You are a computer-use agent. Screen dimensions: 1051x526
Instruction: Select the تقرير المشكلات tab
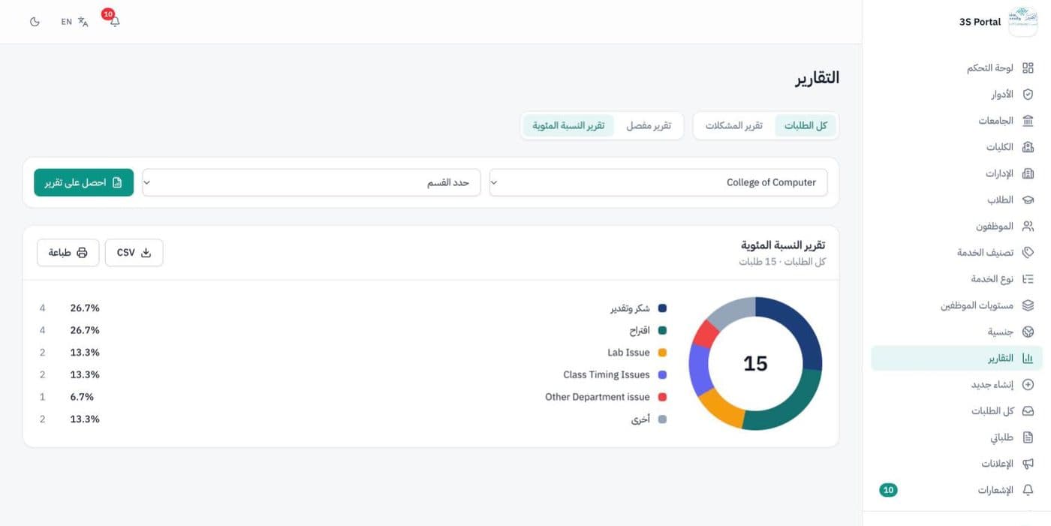pyautogui.click(x=733, y=125)
